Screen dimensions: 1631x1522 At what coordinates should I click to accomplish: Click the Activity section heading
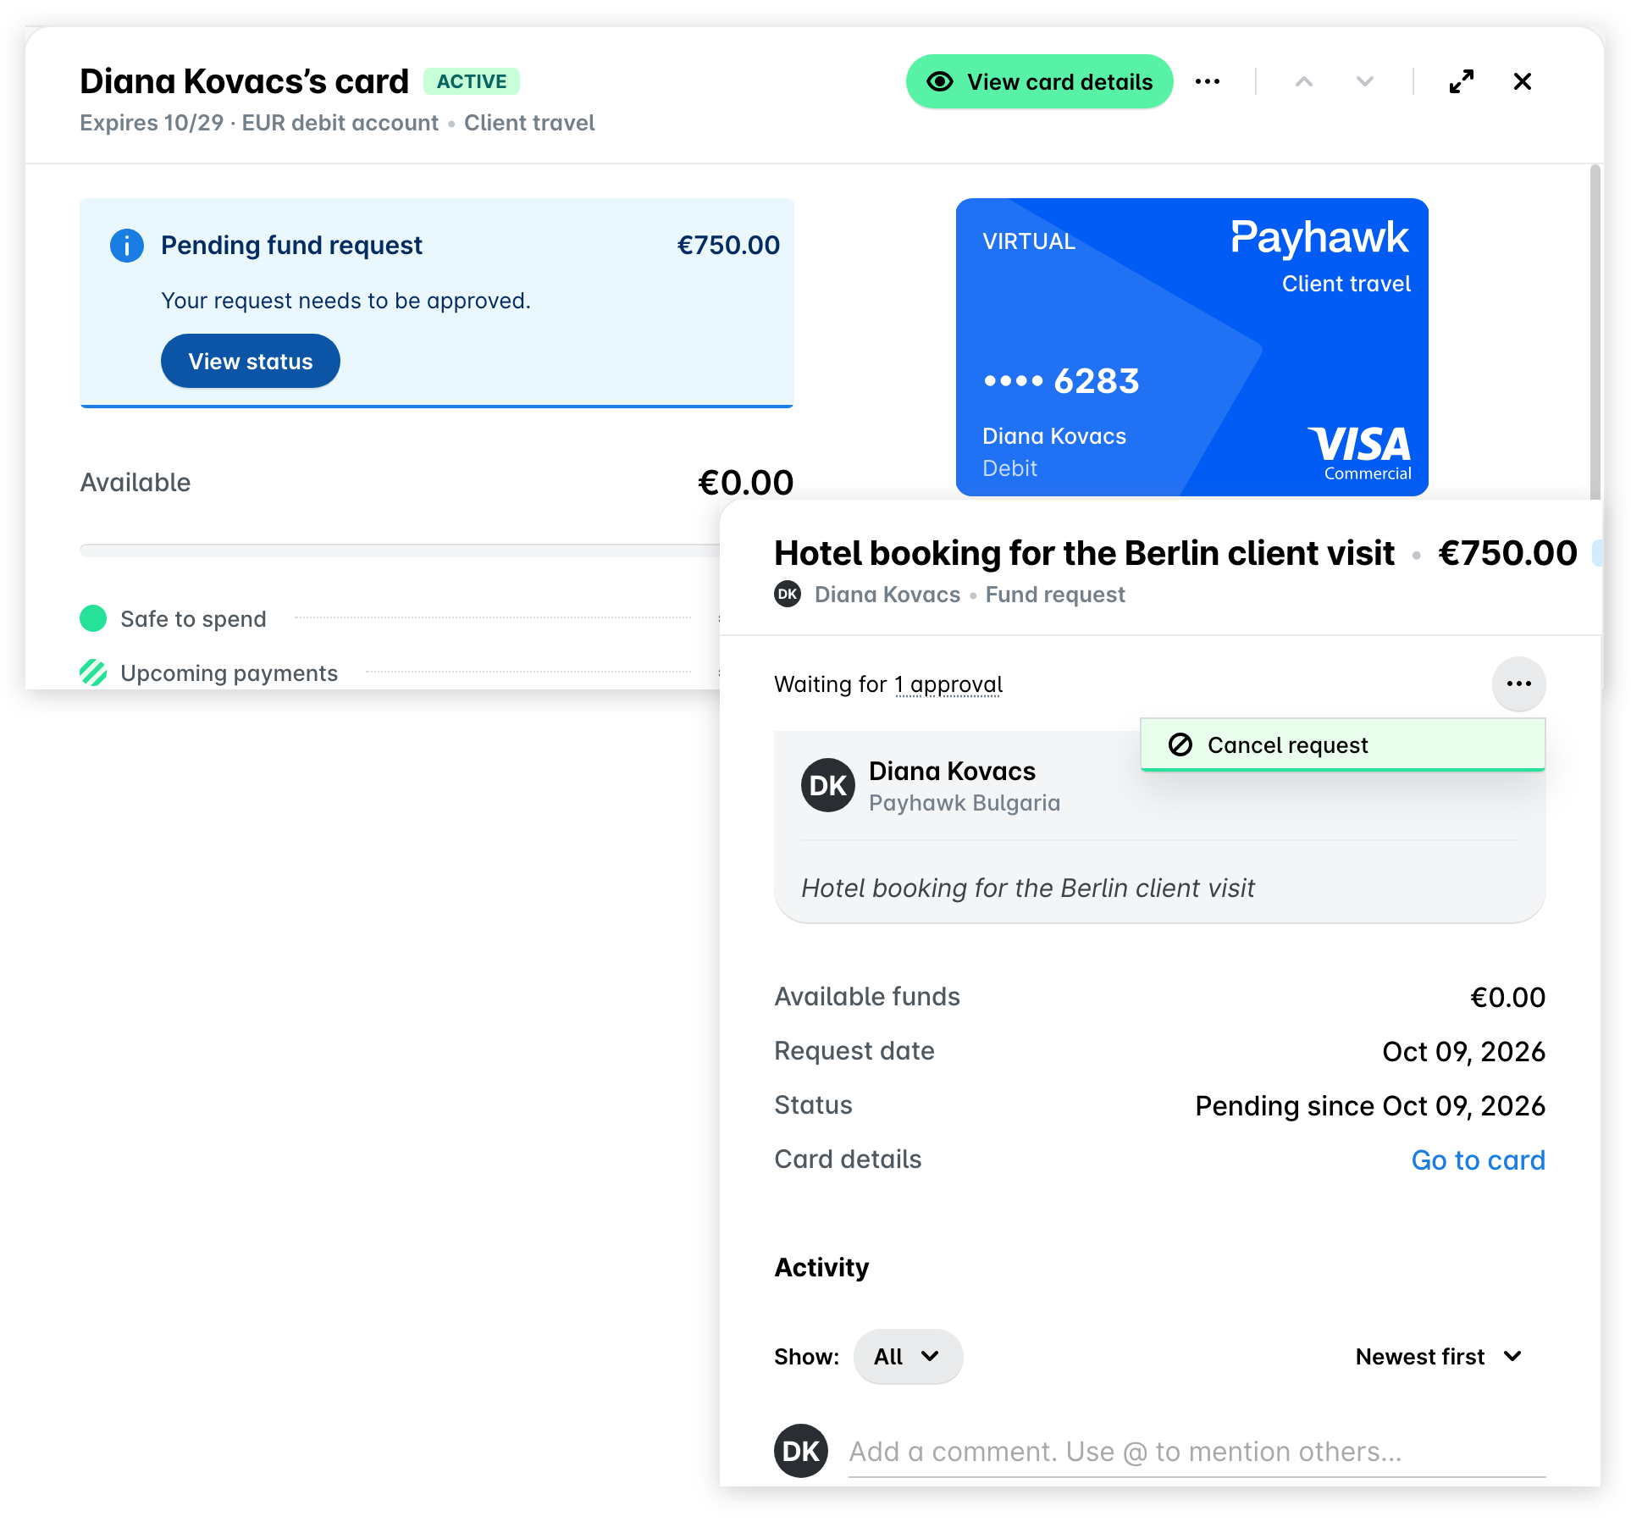821,1268
